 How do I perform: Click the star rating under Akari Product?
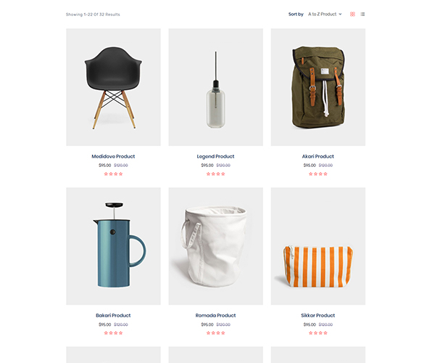318,174
